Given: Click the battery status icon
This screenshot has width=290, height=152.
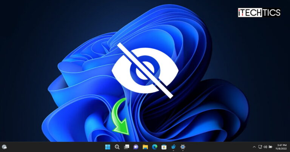Looking at the screenshot, I should [x=270, y=147].
